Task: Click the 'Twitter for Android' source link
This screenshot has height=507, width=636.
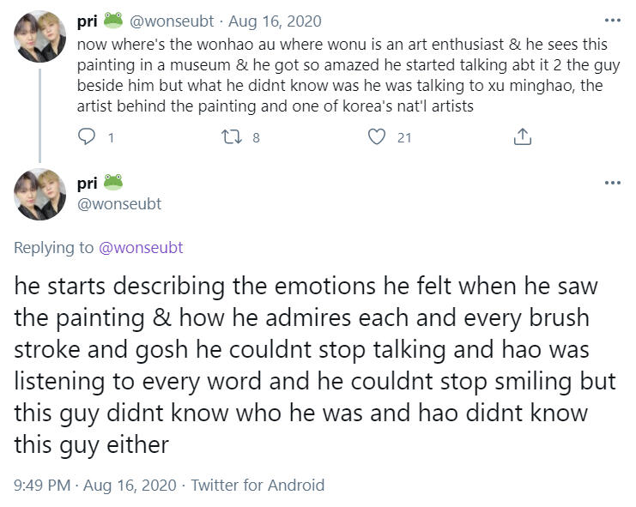Action: click(x=257, y=485)
